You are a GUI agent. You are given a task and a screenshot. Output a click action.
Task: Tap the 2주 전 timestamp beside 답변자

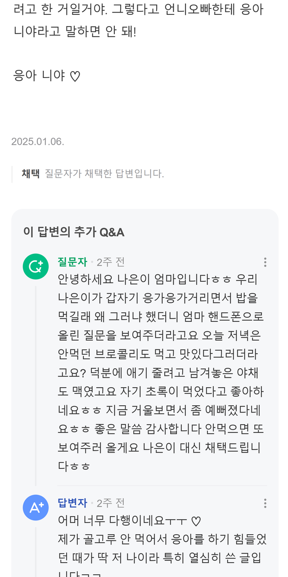tap(111, 503)
